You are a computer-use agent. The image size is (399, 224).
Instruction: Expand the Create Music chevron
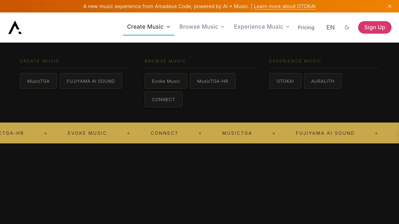click(168, 27)
